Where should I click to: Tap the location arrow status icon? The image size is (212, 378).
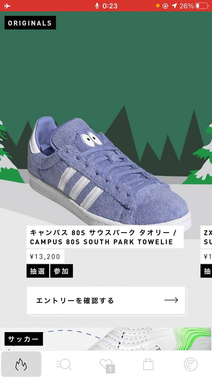(174, 6)
